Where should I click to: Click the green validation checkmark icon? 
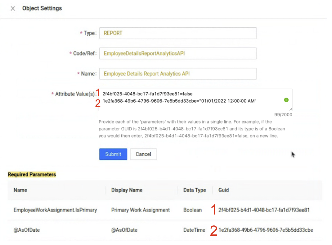286,100
